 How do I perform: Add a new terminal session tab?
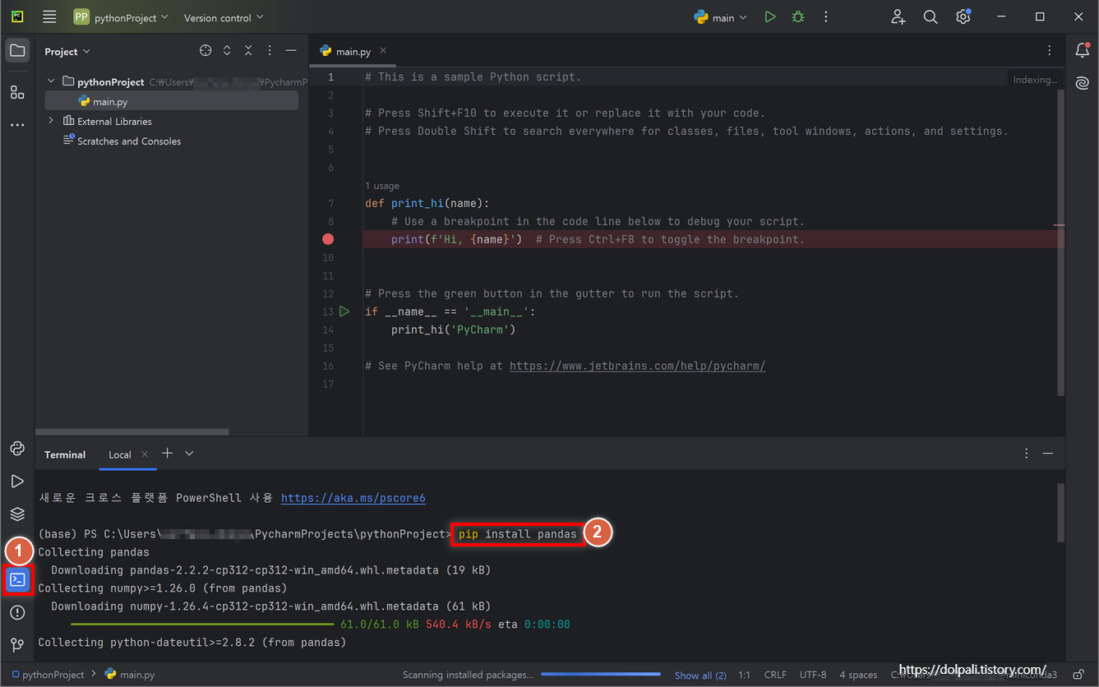[168, 454]
